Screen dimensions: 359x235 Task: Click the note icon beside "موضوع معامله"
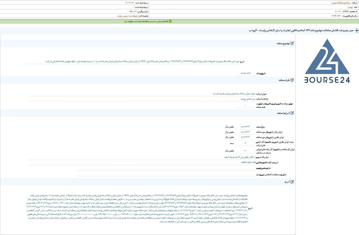point(292,43)
